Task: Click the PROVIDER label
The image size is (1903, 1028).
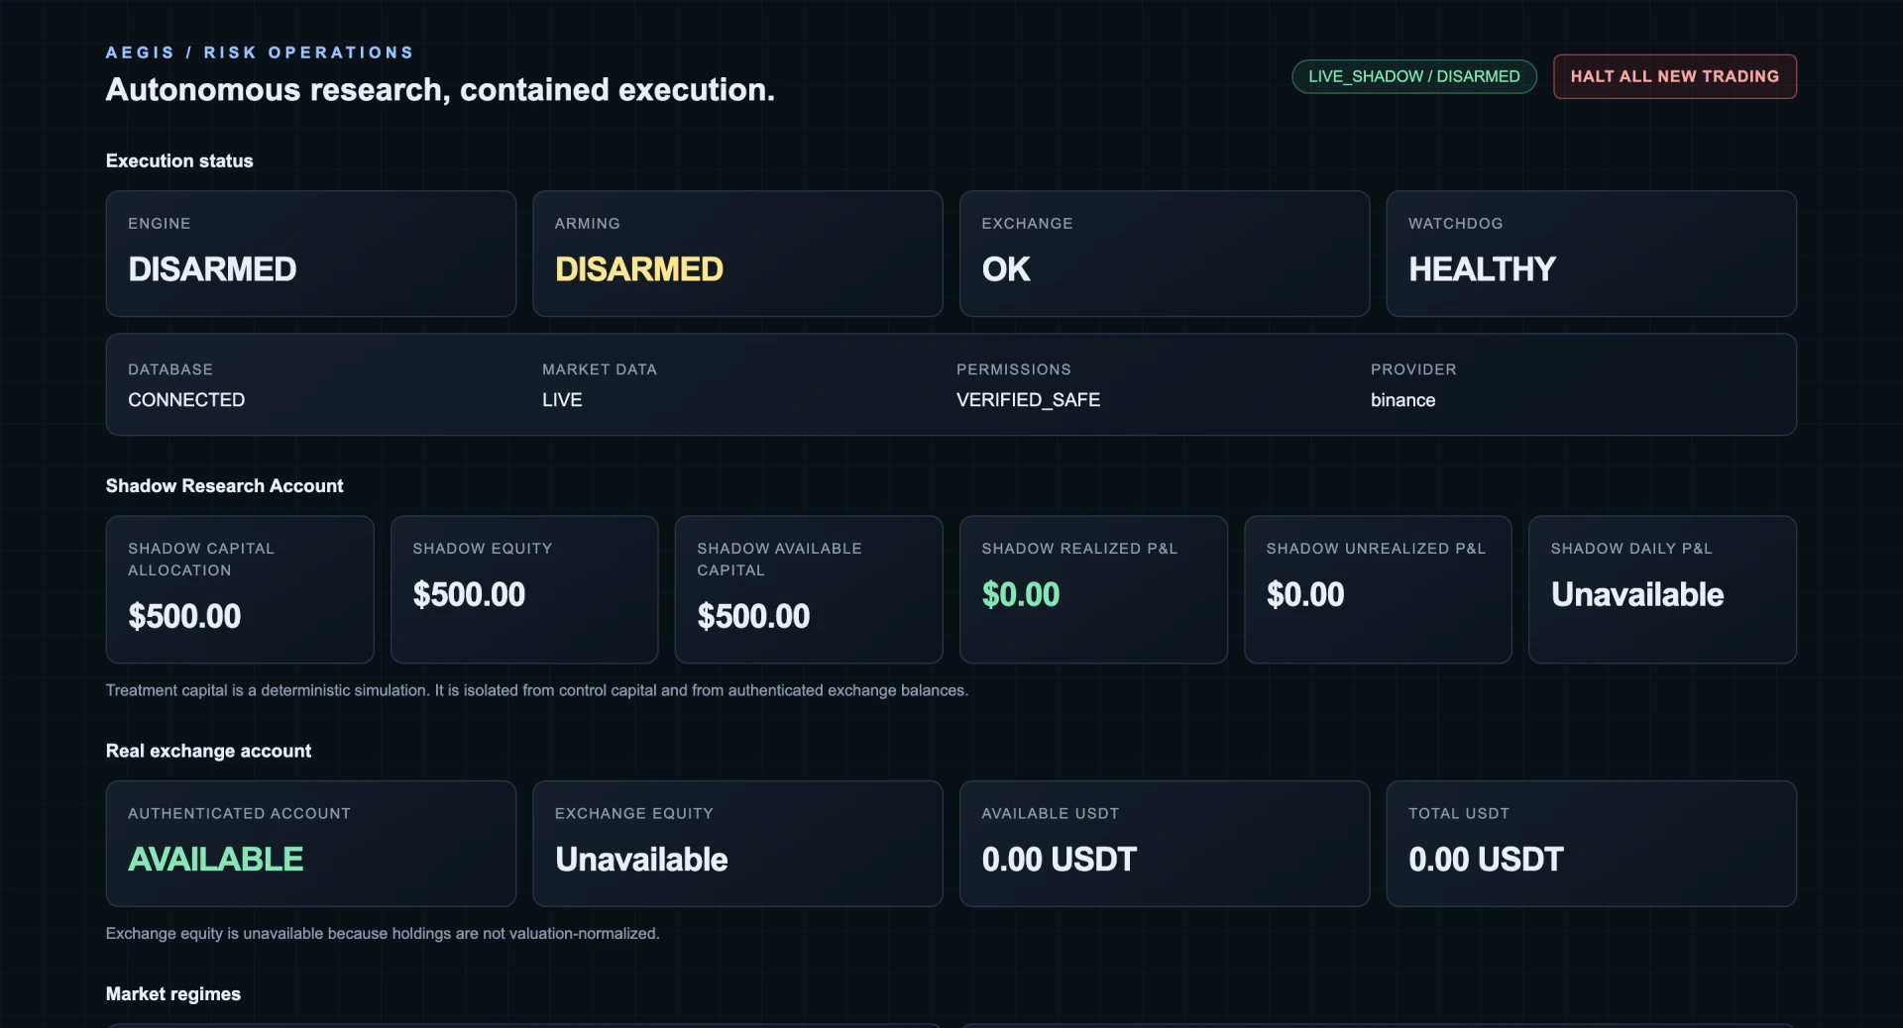Action: tap(1413, 369)
